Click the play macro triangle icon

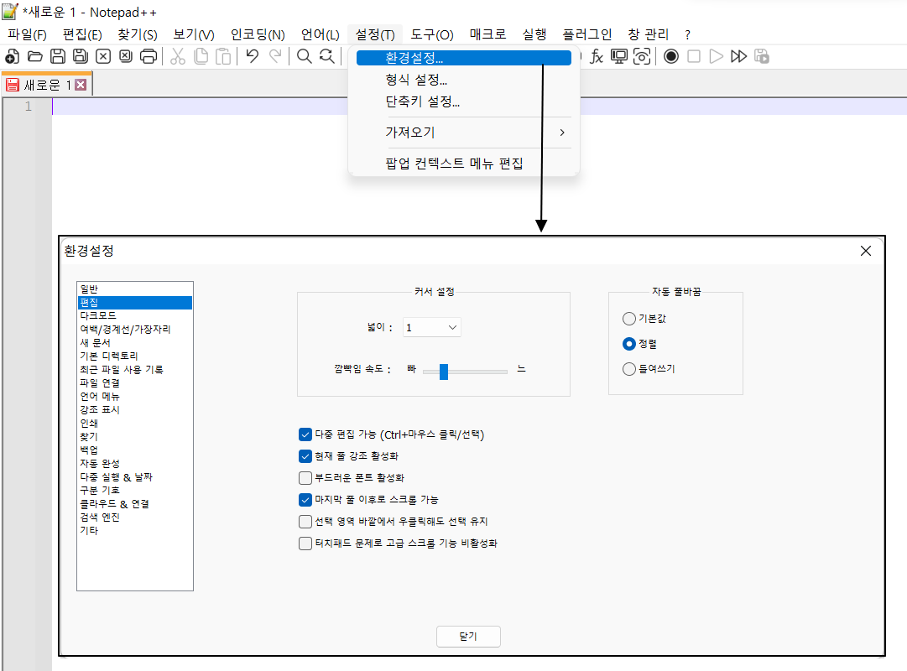(x=716, y=56)
